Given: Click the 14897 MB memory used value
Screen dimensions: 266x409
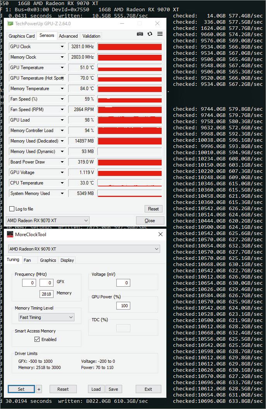Looking at the screenshot, I should pos(82,141).
